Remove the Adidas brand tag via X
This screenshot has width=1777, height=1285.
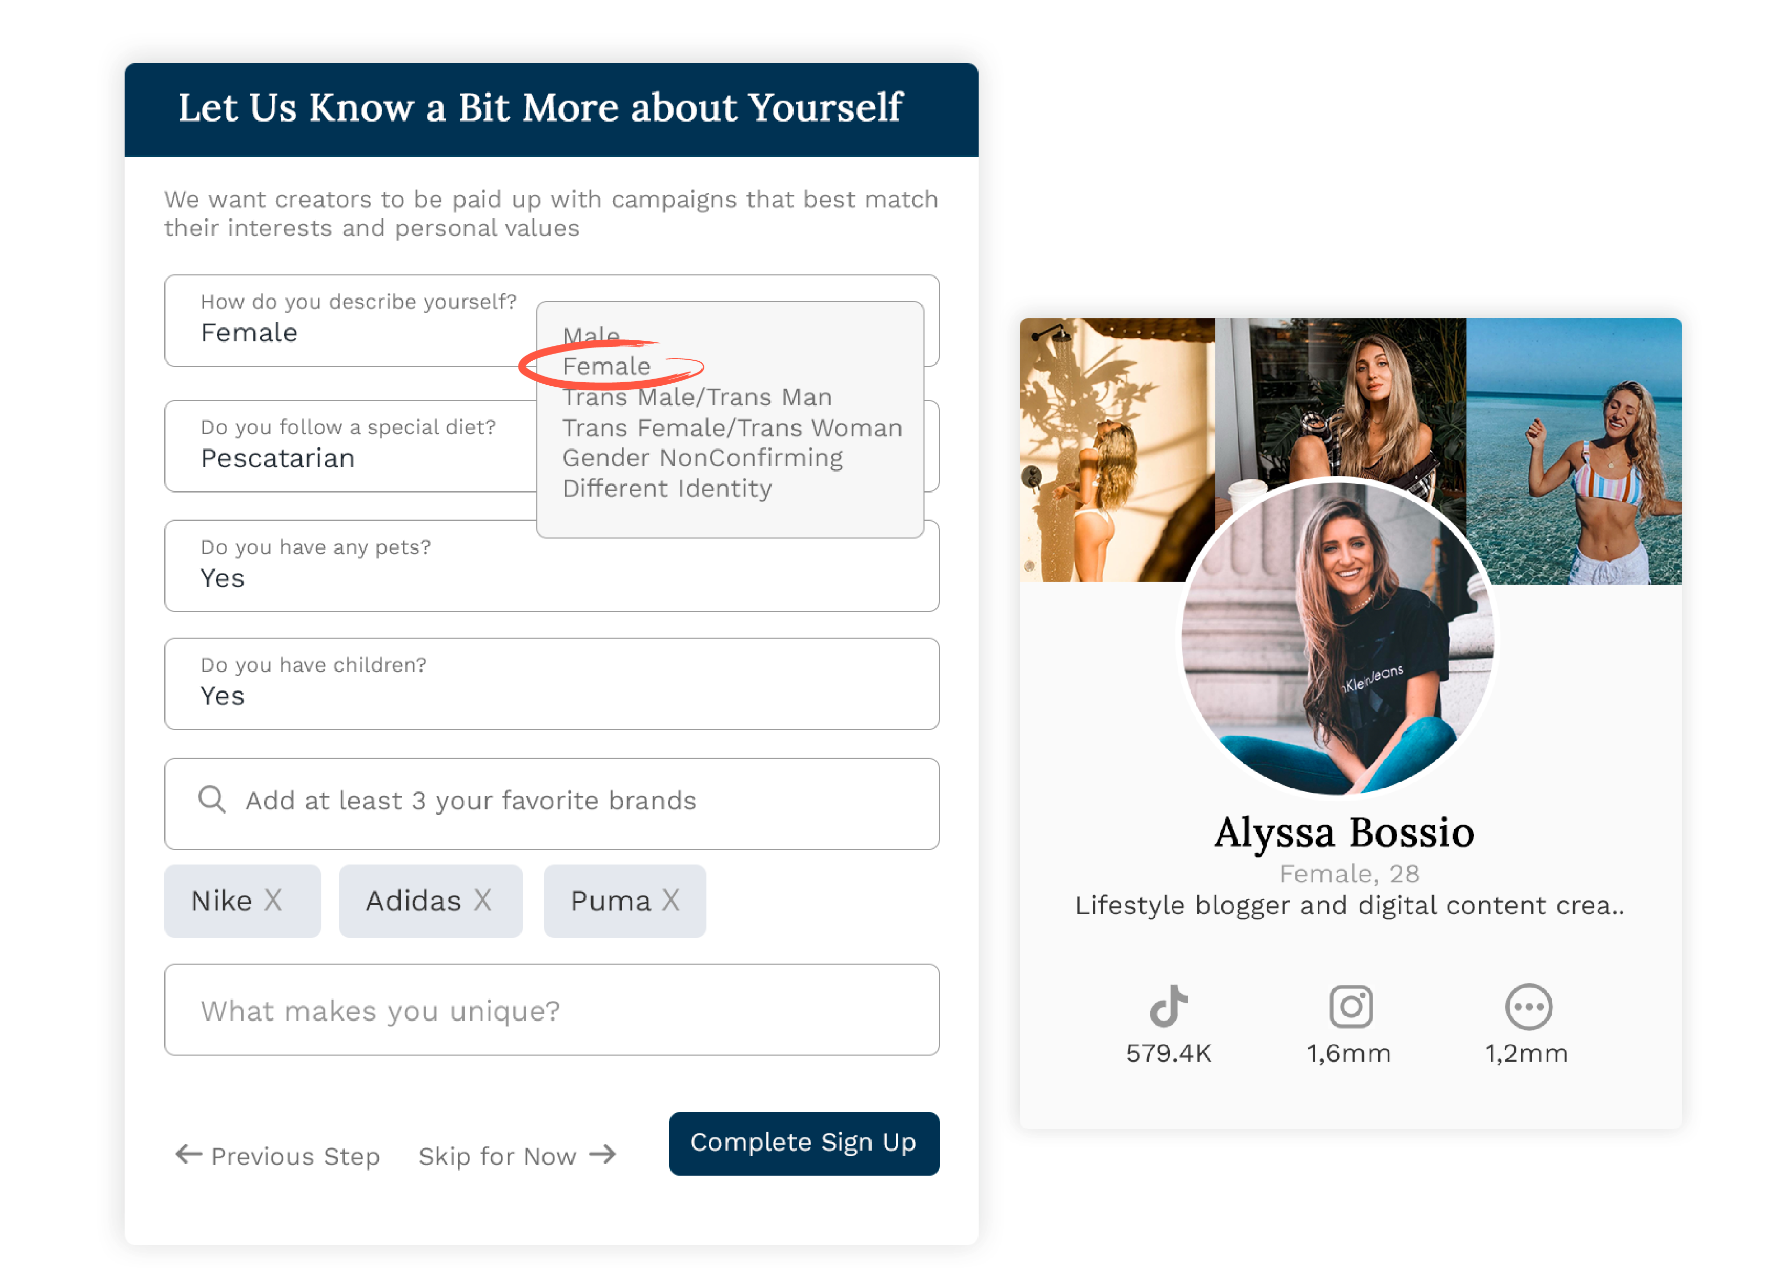pyautogui.click(x=483, y=900)
